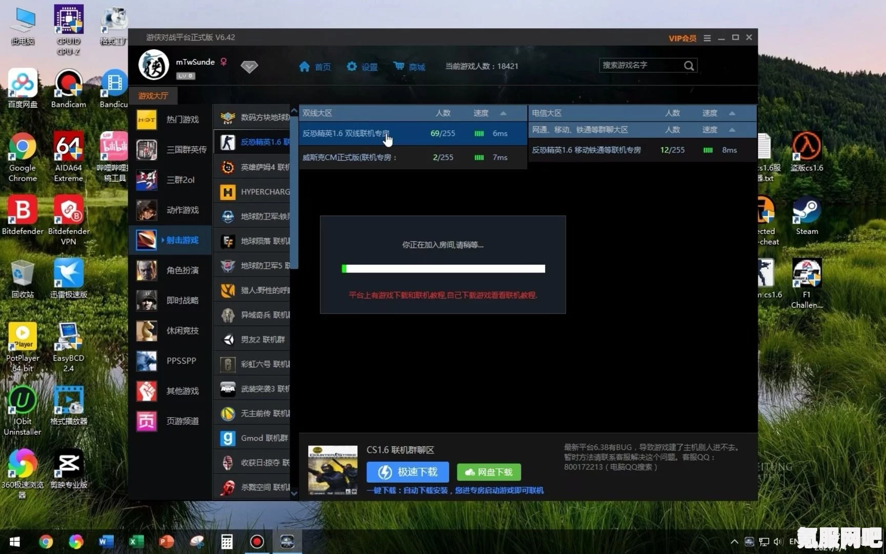This screenshot has width=886, height=554.
Task: Select 无主前传 联机 game entry
Action: tap(252, 413)
